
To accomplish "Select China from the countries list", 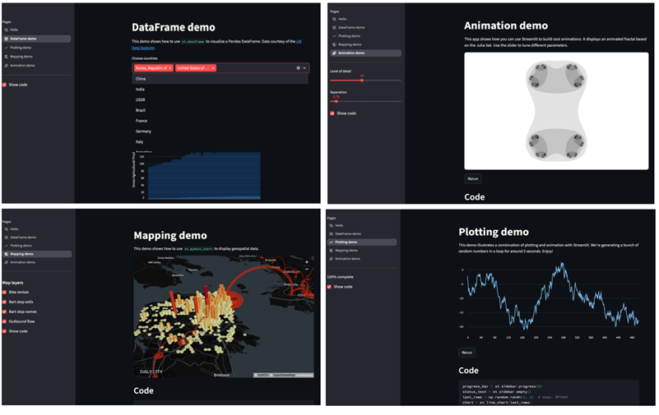I will coord(141,79).
